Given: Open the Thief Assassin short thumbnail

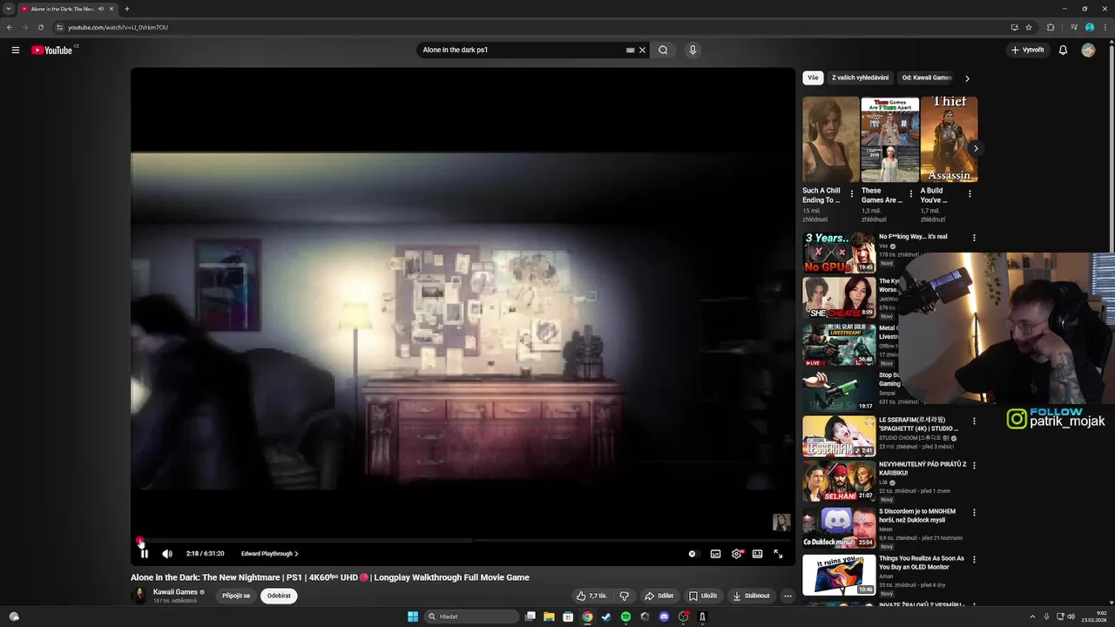Looking at the screenshot, I should [x=949, y=139].
